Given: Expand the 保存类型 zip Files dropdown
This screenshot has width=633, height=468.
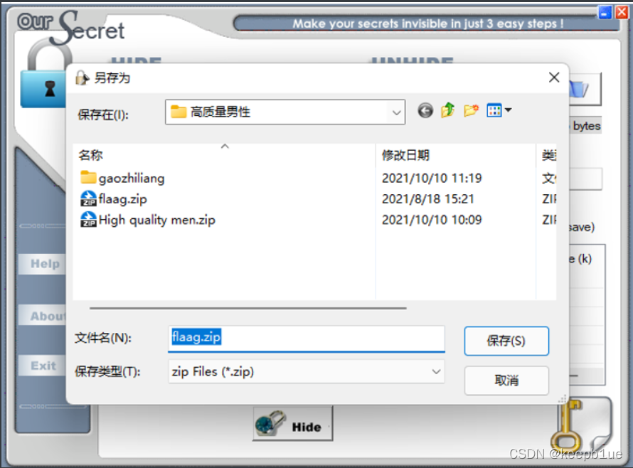Looking at the screenshot, I should point(436,371).
